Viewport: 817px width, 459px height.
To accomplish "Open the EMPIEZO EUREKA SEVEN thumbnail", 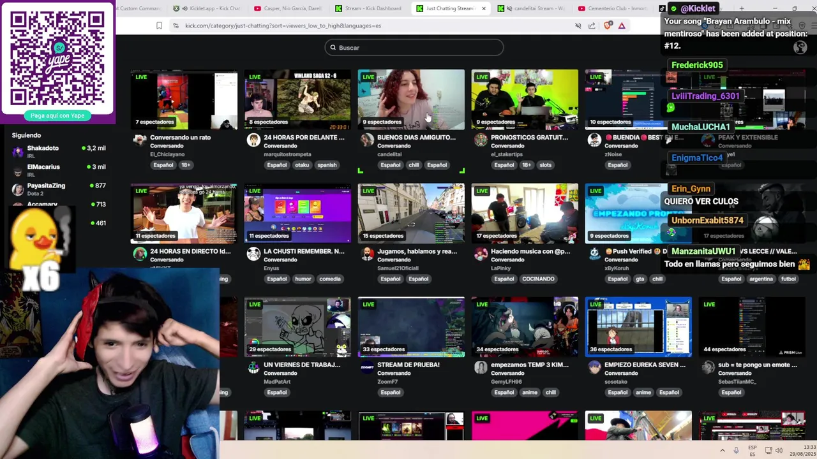I will (638, 327).
